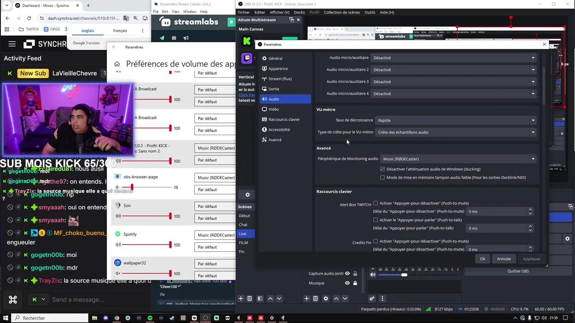The image size is (575, 323).
Task: Toggle visibility of Musique source
Action: (347, 283)
